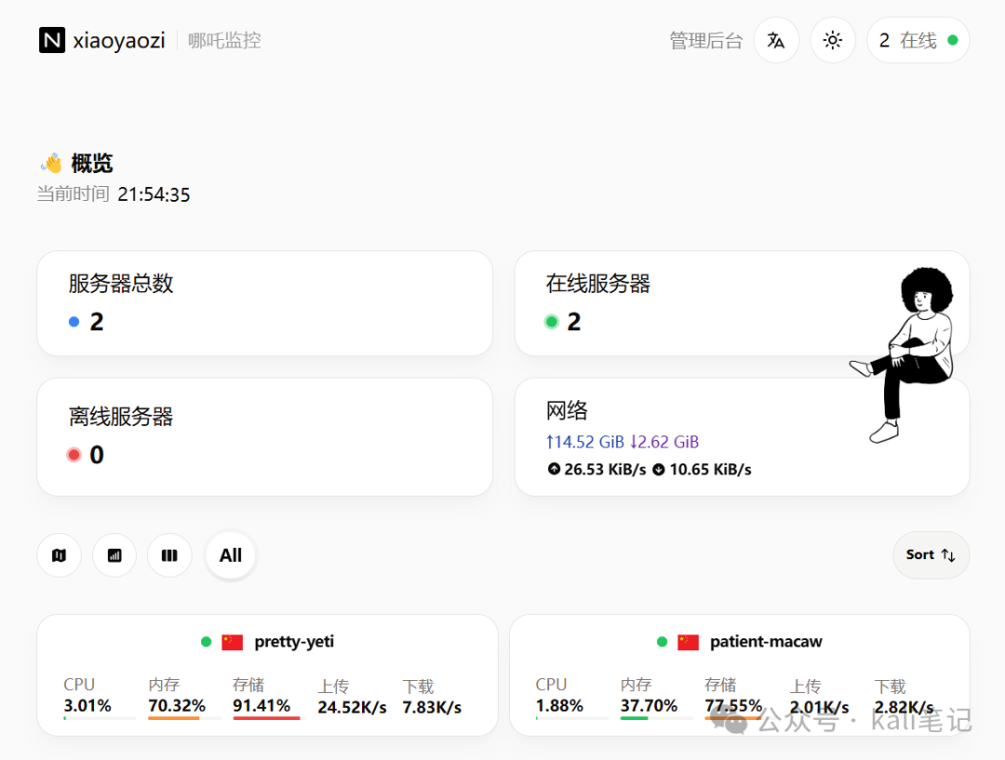Screen dimensions: 1005x760
Task: Click the 2 在线 status badge
Action: coord(918,40)
